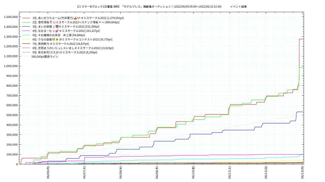The width and height of the screenshot is (325, 182).
Task: Click the イベント結果 label in the title
Action: pyautogui.click(x=238, y=7)
